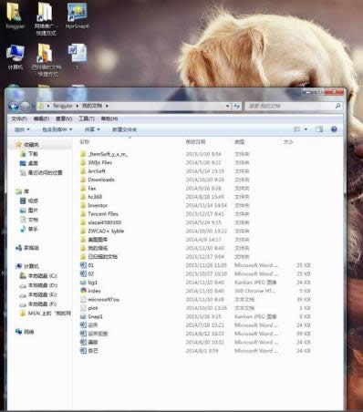Open the 查看(V) menu

click(x=64, y=118)
